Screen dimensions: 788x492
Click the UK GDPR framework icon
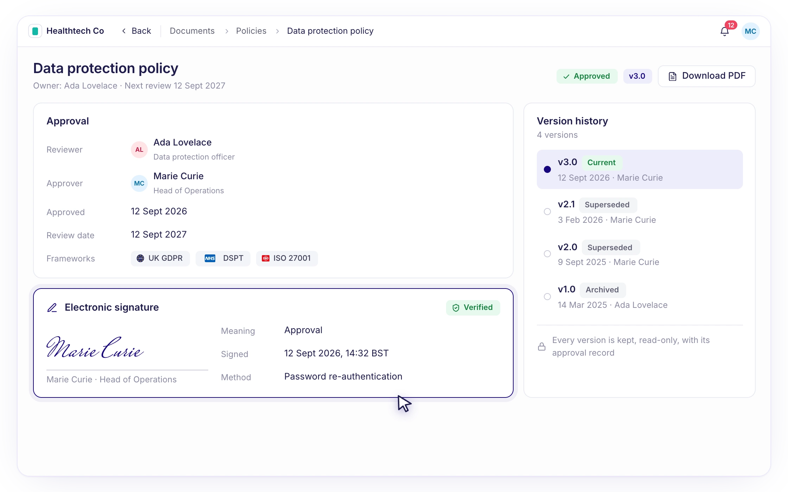(x=140, y=258)
